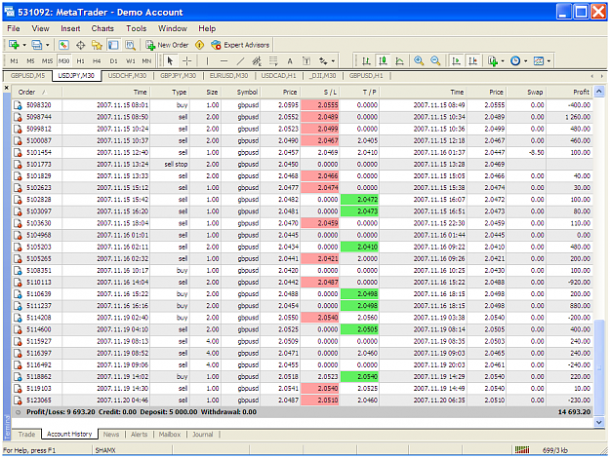Viewport: 610px width, 458px height.
Task: Select the Text Label 'T' tool
Action: click(306, 61)
